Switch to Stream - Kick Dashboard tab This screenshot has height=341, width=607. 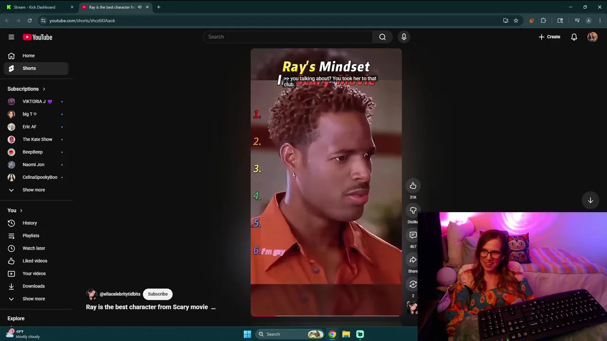coord(39,7)
